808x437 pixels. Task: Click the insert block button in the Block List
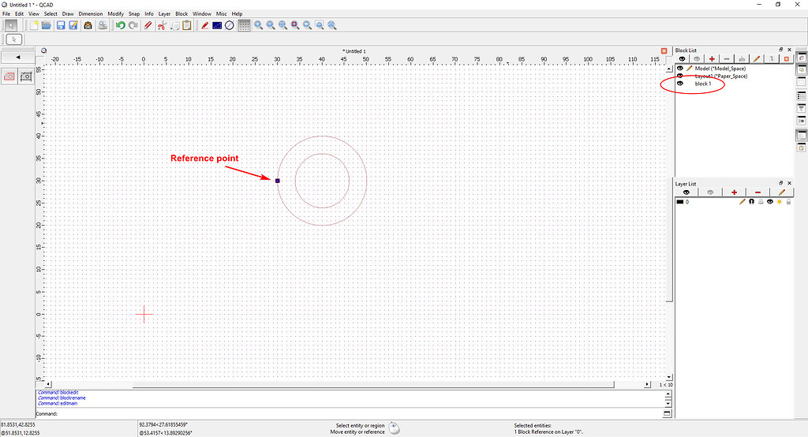(x=772, y=58)
